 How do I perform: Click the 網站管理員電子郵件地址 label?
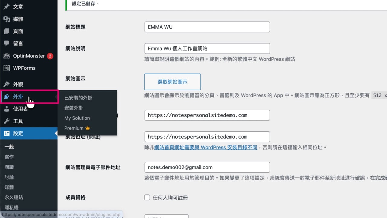point(93,167)
